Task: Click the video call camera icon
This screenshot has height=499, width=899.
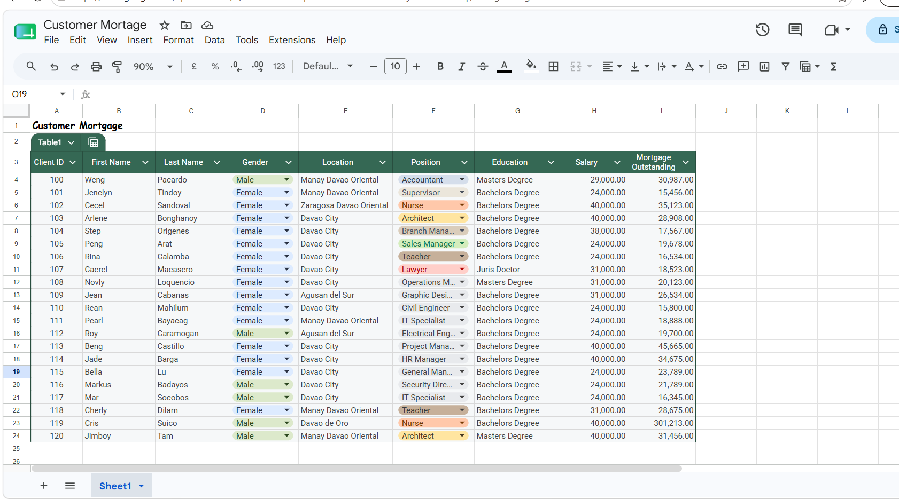Action: click(832, 30)
